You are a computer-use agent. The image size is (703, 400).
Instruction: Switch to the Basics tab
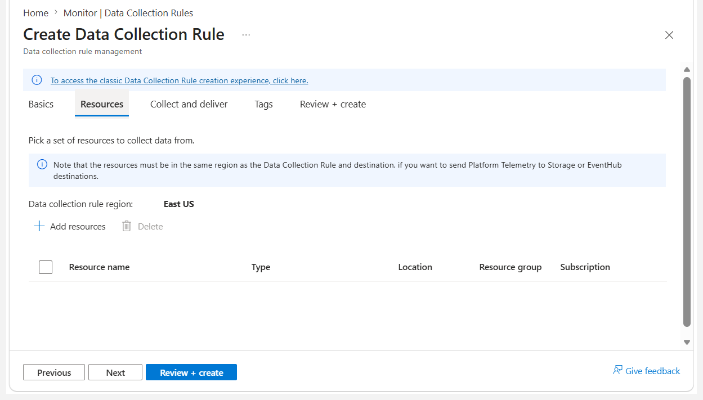click(41, 104)
